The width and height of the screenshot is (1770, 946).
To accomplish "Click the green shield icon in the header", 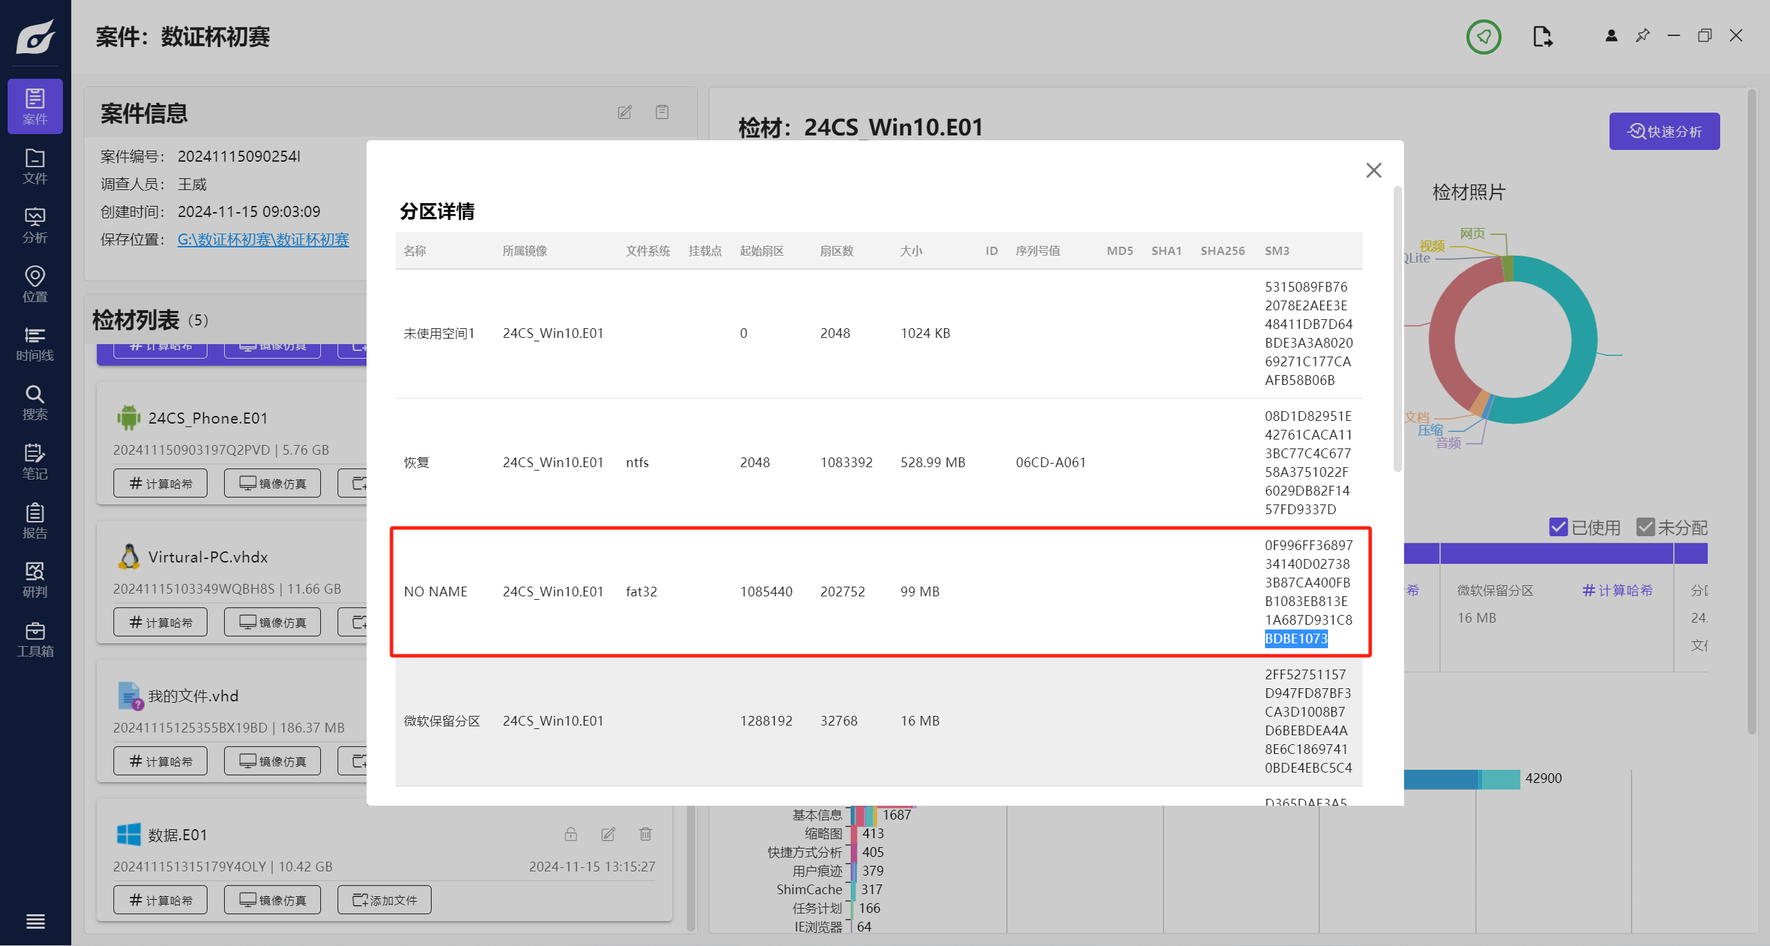I will click(1483, 37).
